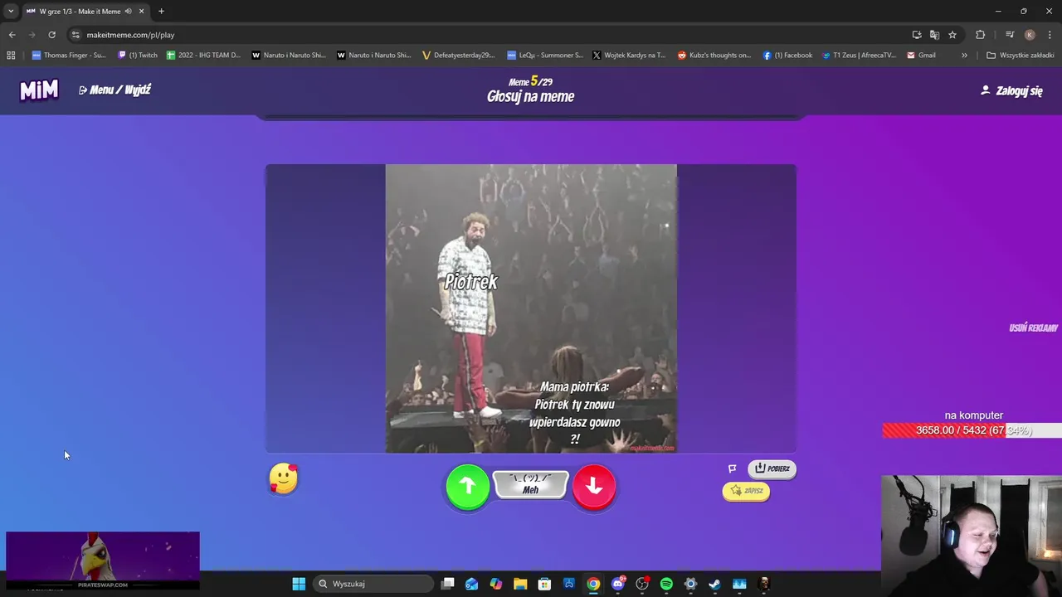Open the apps grid in bookmarks bar
This screenshot has height=597, width=1062.
(11, 56)
